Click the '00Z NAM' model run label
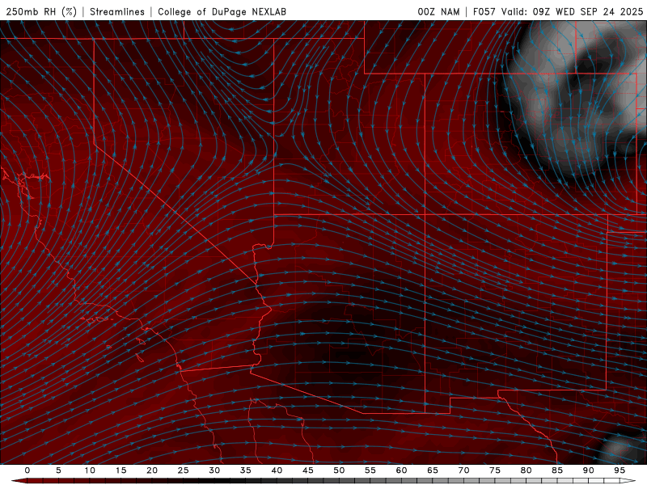Image resolution: width=647 pixels, height=485 pixels. [x=438, y=12]
